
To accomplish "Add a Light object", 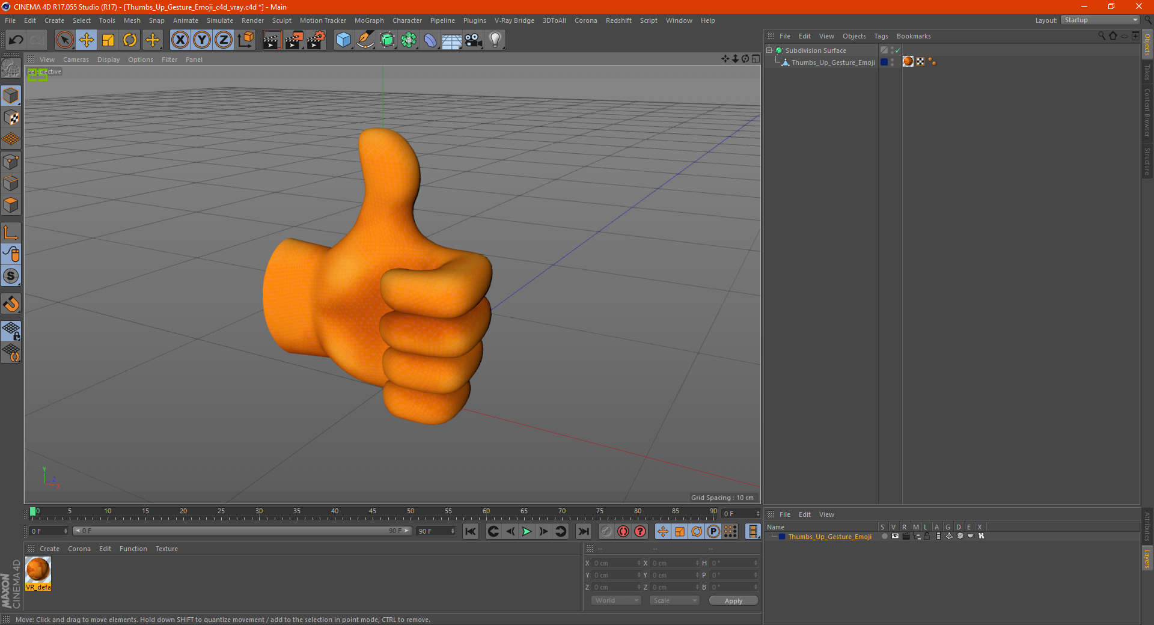I will tap(495, 40).
